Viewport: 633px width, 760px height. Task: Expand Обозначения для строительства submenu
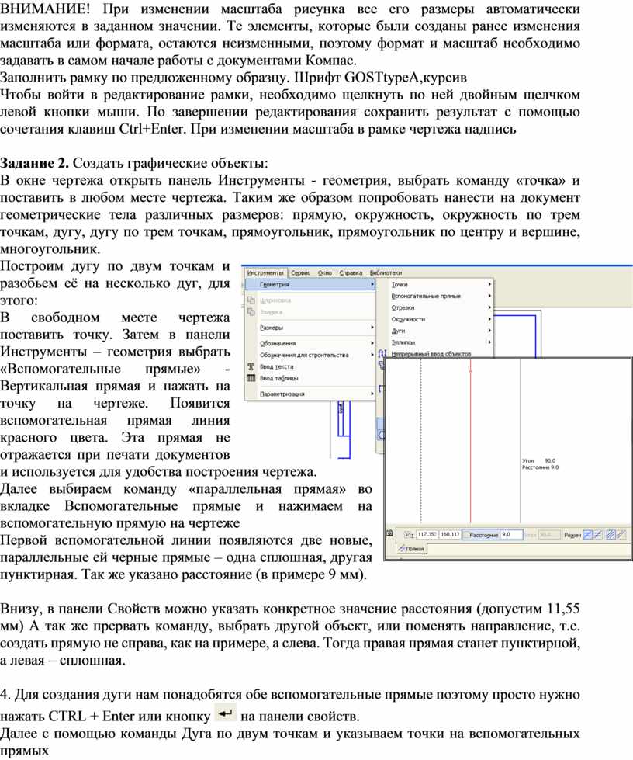pos(310,355)
